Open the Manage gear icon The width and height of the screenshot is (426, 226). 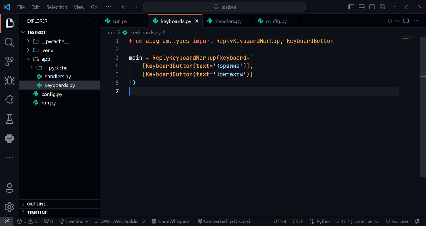[x=10, y=207]
